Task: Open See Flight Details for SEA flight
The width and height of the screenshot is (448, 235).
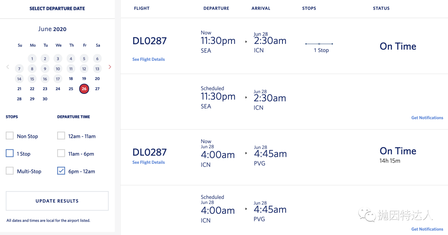Action: click(x=149, y=60)
